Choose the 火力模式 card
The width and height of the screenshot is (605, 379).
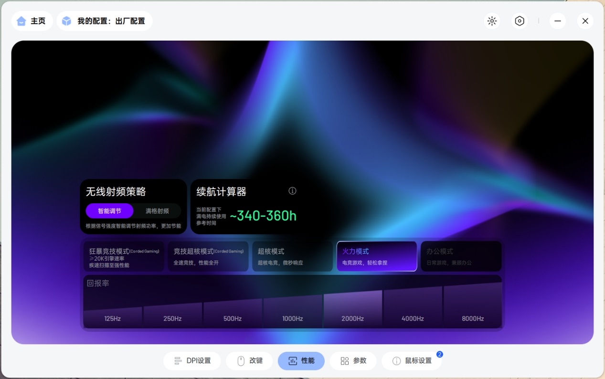pyautogui.click(x=377, y=256)
